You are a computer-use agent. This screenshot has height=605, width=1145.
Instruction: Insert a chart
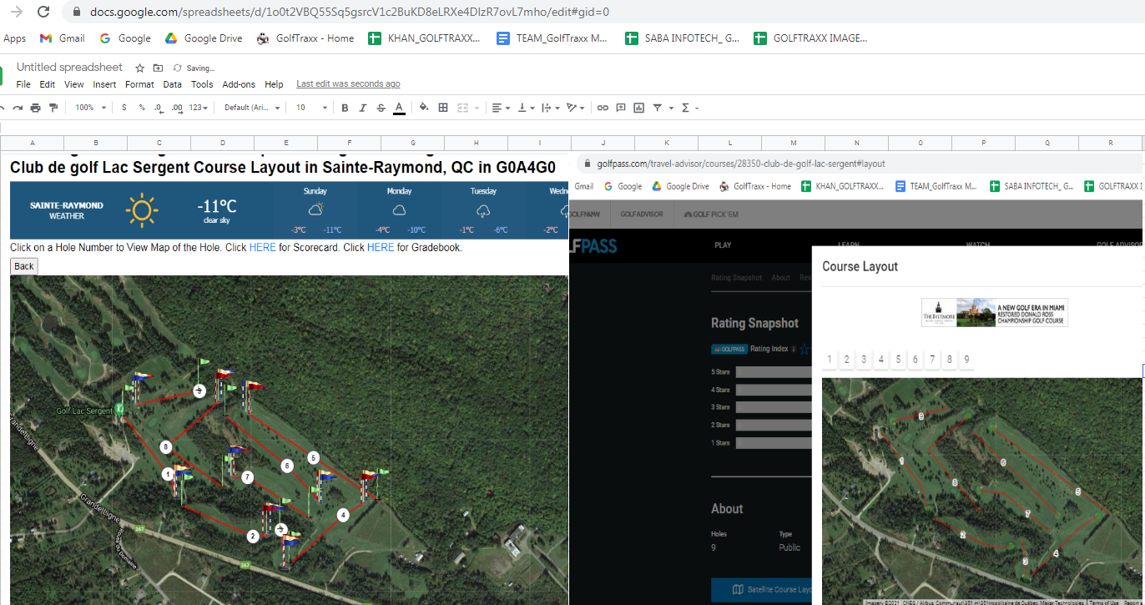(638, 108)
